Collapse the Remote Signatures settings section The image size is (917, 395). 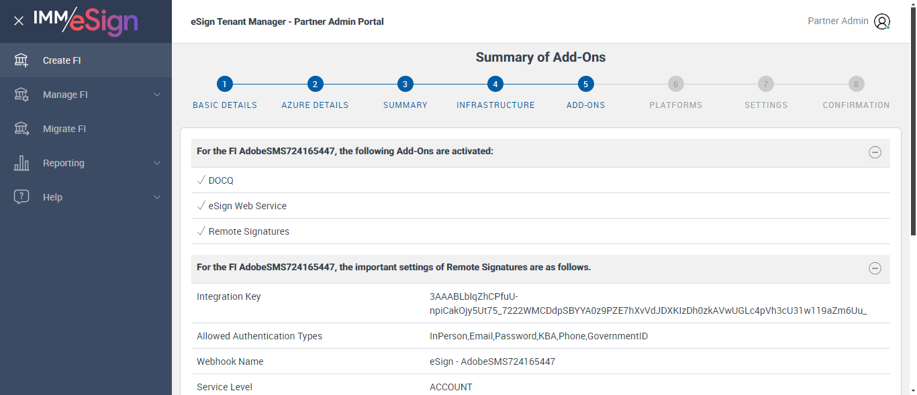(x=875, y=268)
